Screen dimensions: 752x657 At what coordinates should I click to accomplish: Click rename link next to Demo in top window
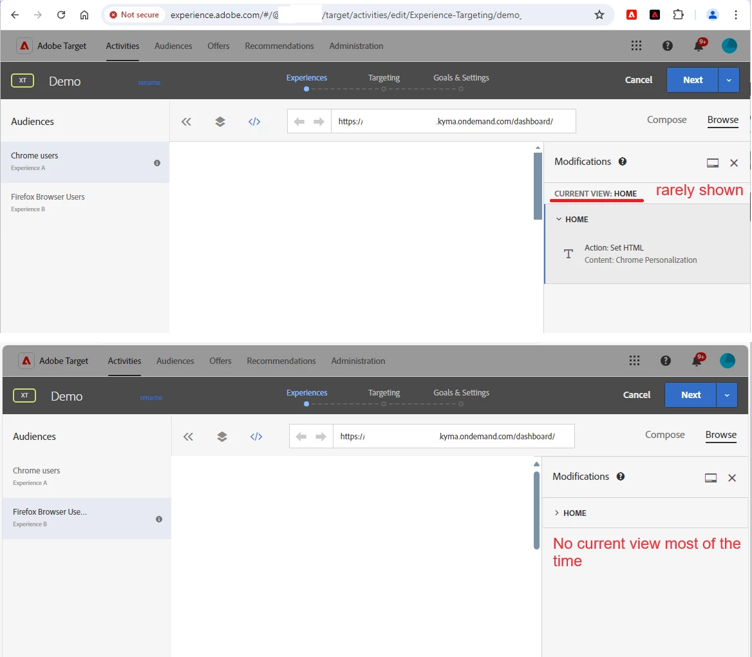pos(149,82)
